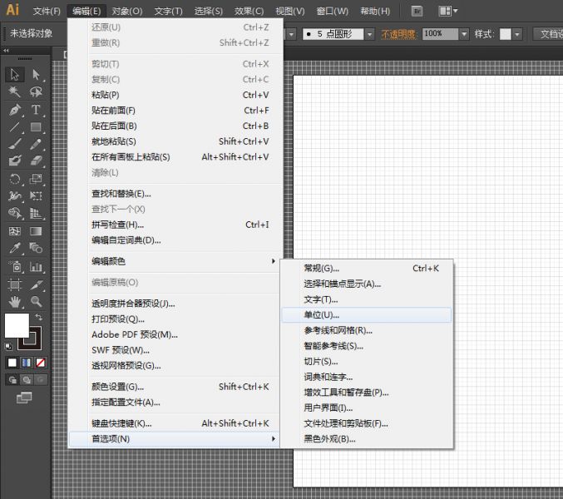Open Adobe Bridge with the Br icon
The width and height of the screenshot is (563, 499).
(417, 11)
